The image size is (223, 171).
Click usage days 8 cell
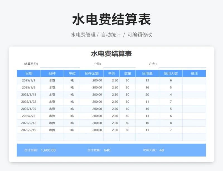click(x=171, y=123)
